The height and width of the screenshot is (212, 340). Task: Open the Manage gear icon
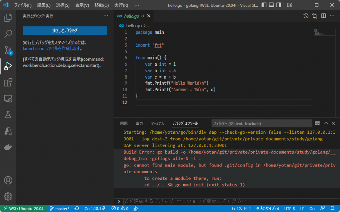8,196
